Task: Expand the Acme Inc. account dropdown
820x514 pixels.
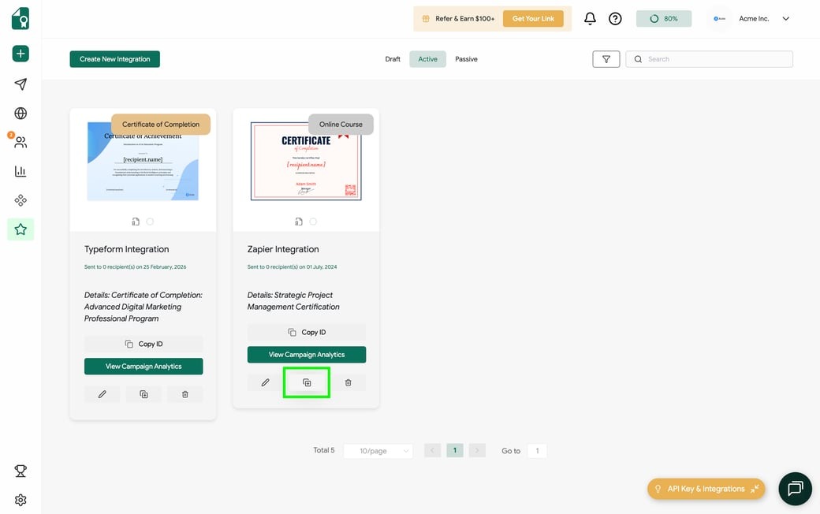Action: click(x=785, y=19)
